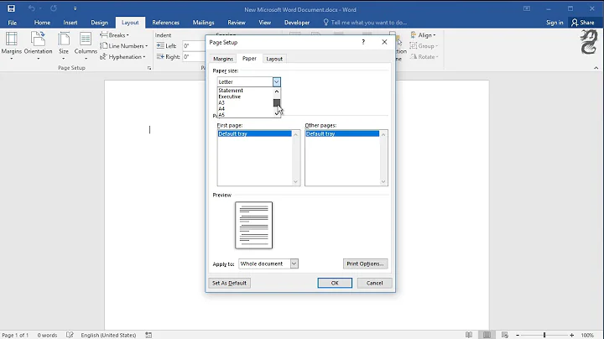Click the page preview thumbnail
Image resolution: width=604 pixels, height=339 pixels.
pos(254,226)
